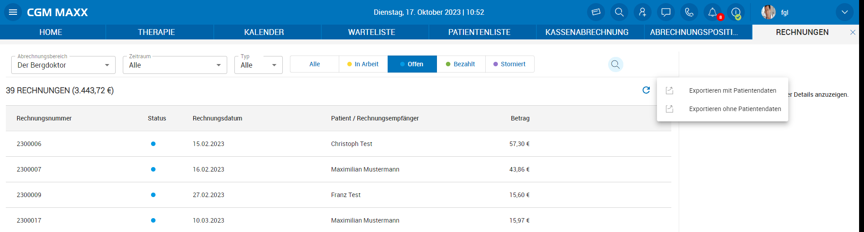The height and width of the screenshot is (232, 864).
Task: Click the amount 57,30 €
Action: tap(519, 144)
